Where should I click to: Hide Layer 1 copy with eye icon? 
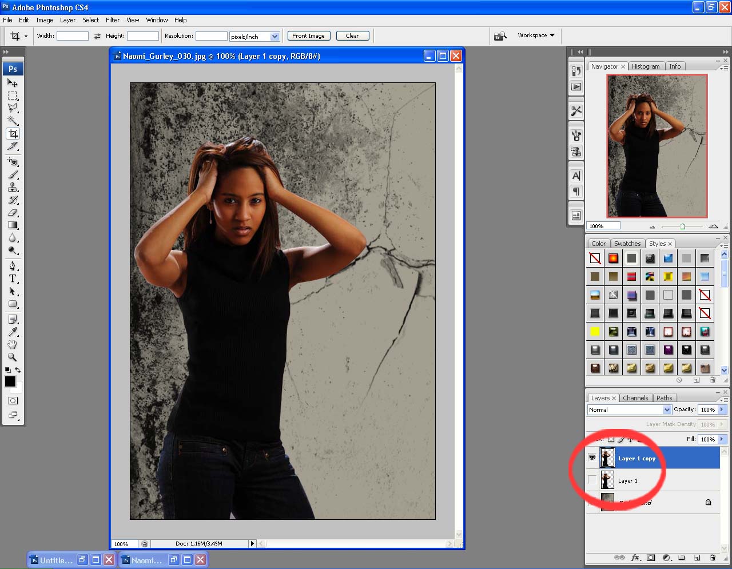(x=592, y=457)
